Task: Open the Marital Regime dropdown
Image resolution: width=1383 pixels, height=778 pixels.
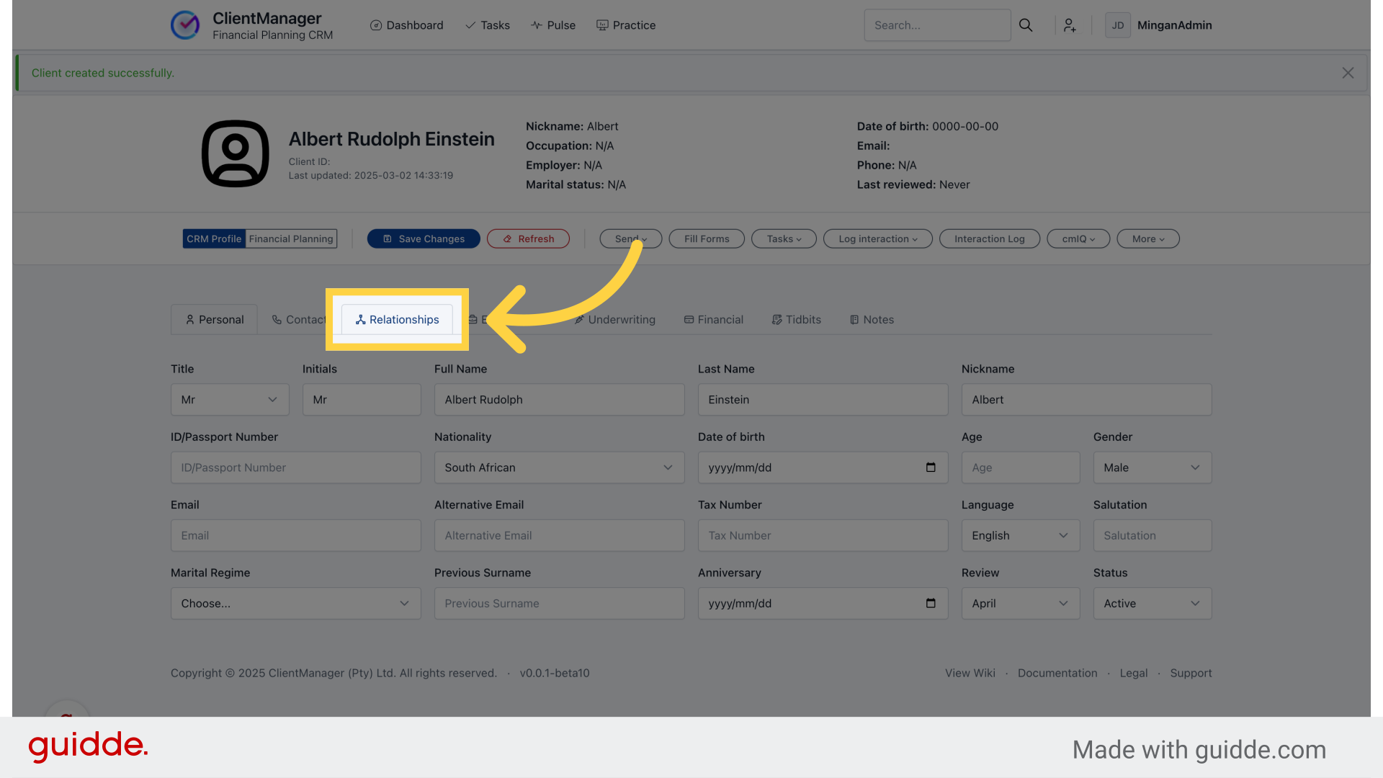Action: (295, 604)
